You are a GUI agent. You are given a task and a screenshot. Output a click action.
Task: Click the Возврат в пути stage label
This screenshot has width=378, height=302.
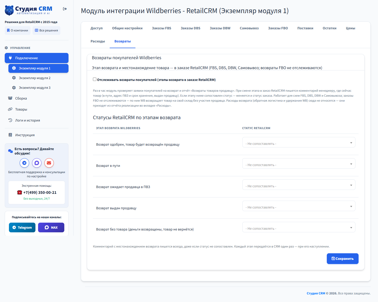tap(108, 166)
